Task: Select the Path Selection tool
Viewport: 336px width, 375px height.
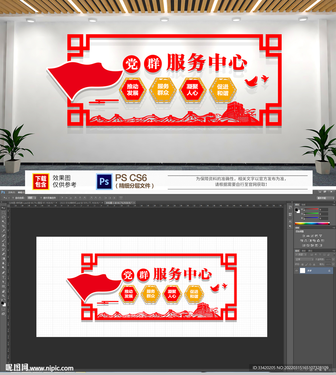Action: point(3,282)
